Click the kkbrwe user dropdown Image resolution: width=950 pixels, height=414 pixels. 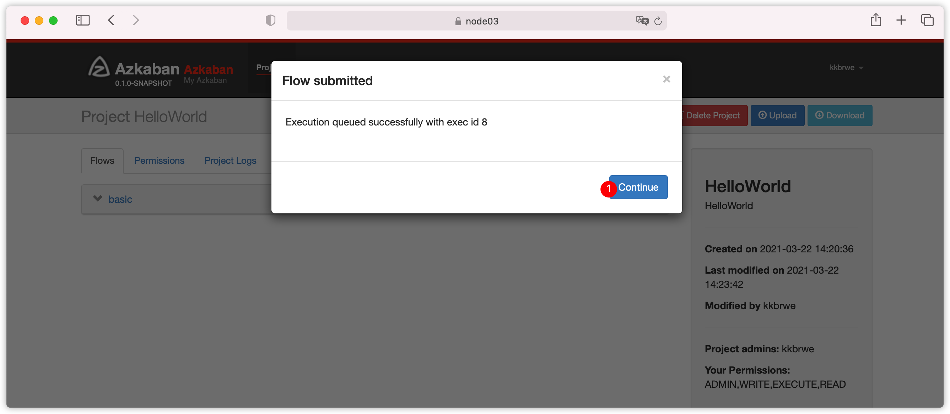(845, 67)
